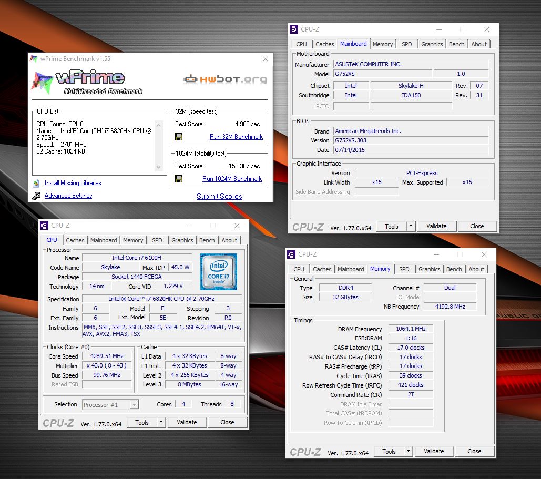Click the hwbot.org logo in wPrime
541x479 pixels.
(x=225, y=79)
